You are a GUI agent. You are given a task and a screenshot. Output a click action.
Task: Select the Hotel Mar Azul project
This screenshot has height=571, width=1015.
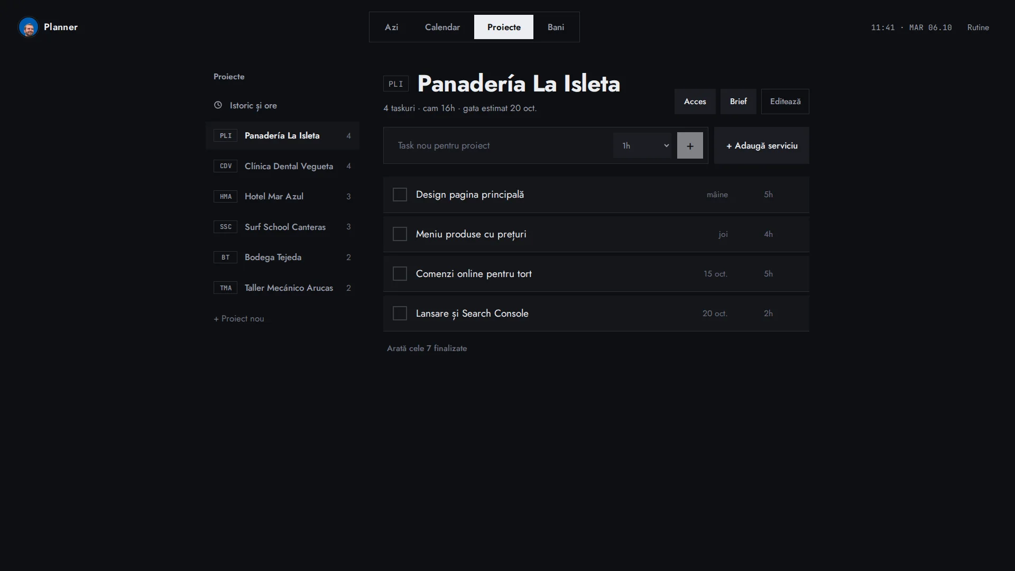pyautogui.click(x=282, y=196)
